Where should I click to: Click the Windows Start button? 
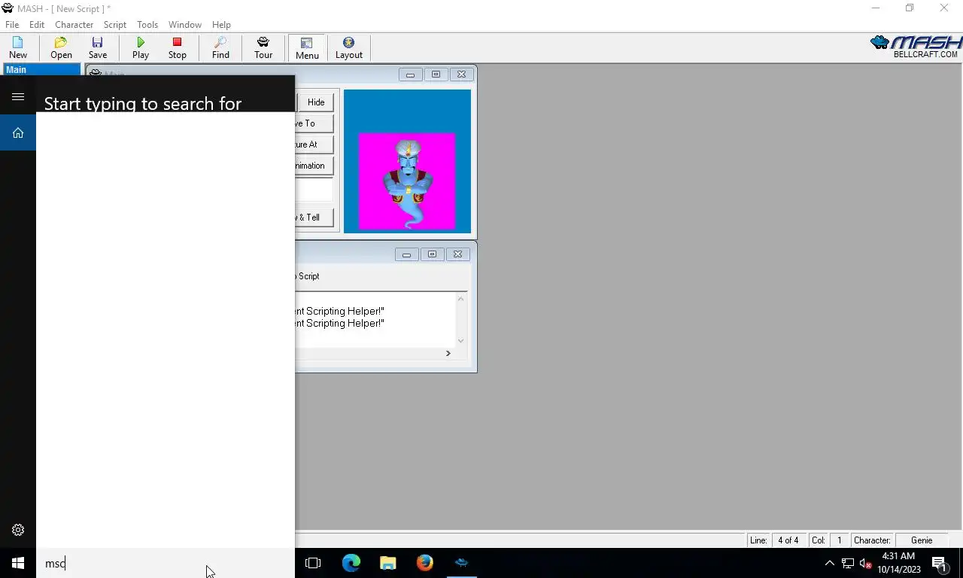(x=18, y=563)
